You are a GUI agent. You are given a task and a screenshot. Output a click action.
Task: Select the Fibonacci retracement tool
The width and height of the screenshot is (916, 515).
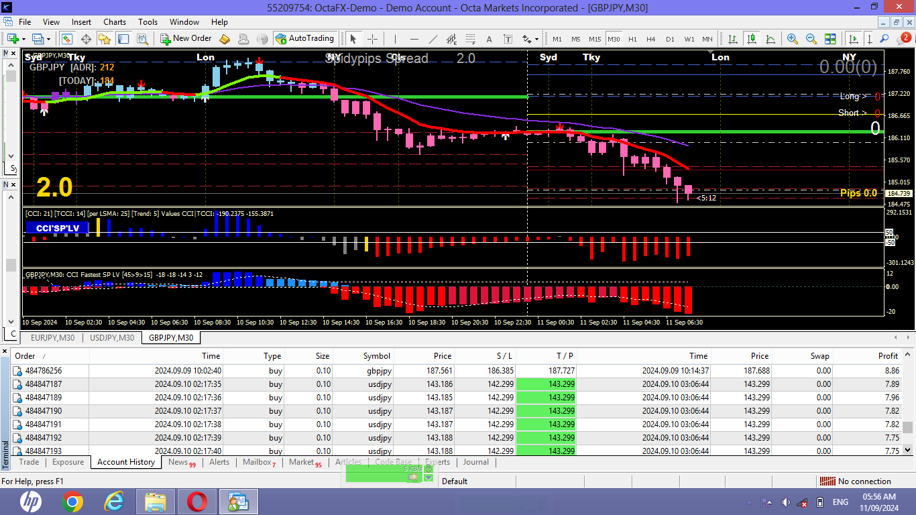(471, 39)
